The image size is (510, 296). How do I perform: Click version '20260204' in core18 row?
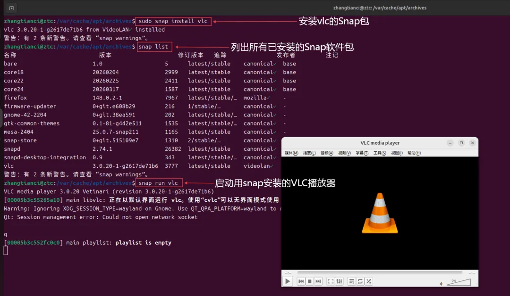(106, 72)
